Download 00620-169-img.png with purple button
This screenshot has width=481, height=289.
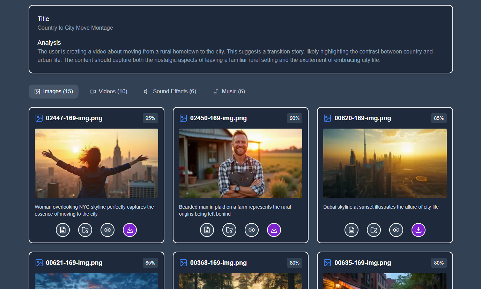point(419,230)
